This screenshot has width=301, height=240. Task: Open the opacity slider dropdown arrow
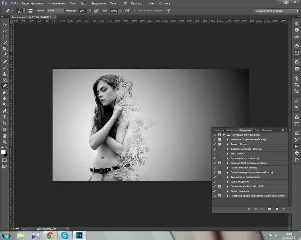pos(89,11)
